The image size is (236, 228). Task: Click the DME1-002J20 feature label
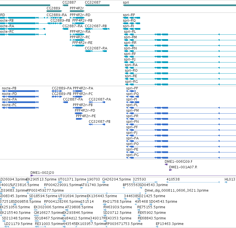pyautogui.click(x=42, y=173)
